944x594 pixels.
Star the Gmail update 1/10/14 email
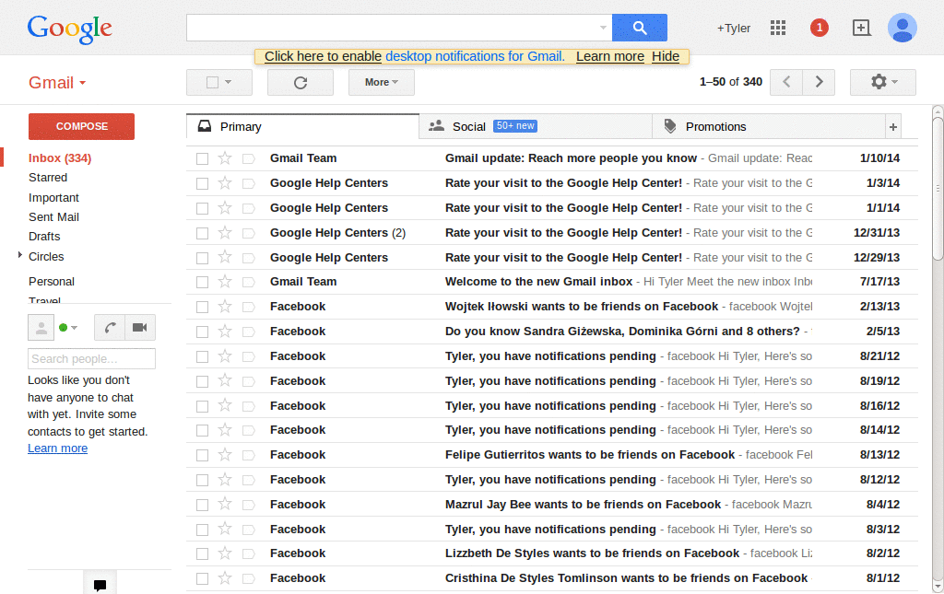(225, 158)
